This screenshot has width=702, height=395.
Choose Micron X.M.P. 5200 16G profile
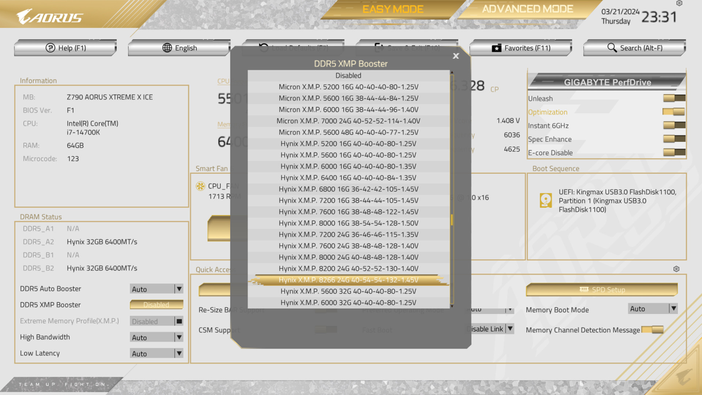(348, 87)
